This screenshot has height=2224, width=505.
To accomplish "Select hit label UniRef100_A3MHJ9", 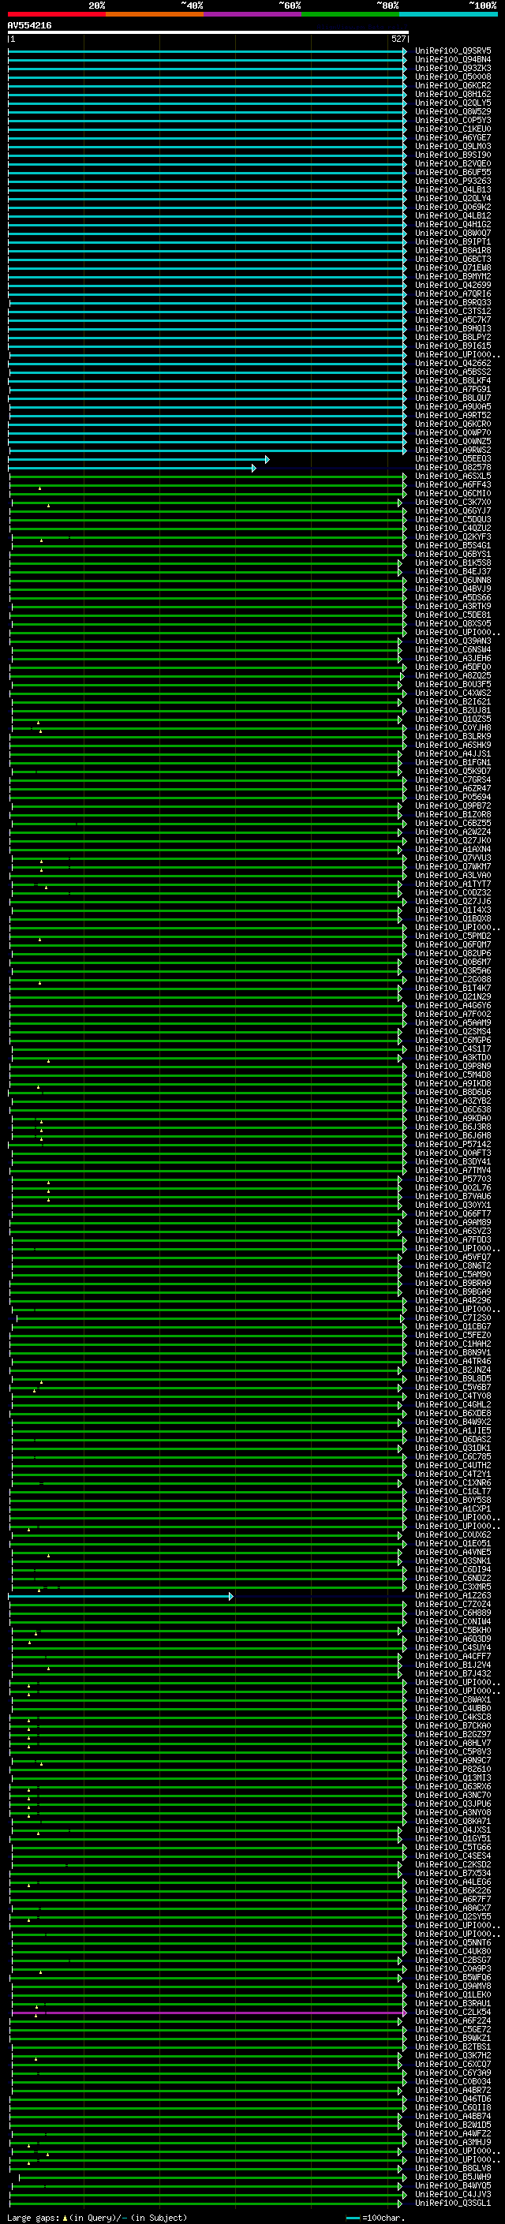I will 453,2143.
